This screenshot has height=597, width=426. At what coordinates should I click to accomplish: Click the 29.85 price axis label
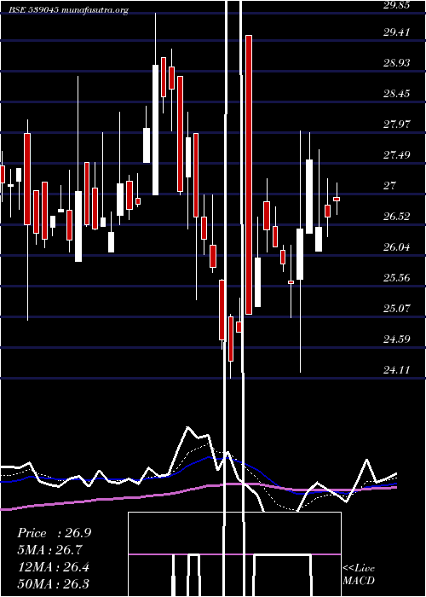[x=396, y=5]
